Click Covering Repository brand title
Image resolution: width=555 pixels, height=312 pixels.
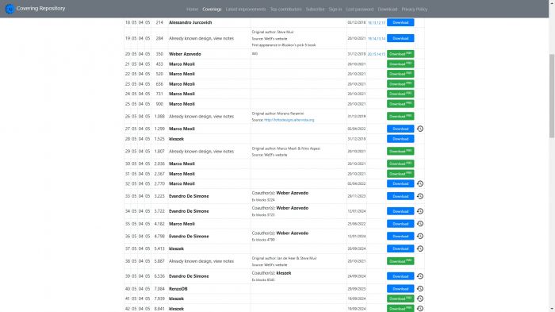click(40, 9)
